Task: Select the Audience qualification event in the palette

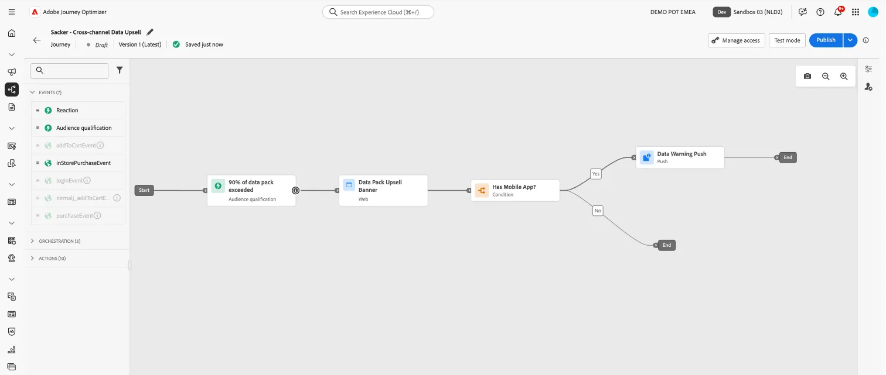Action: 78,128
